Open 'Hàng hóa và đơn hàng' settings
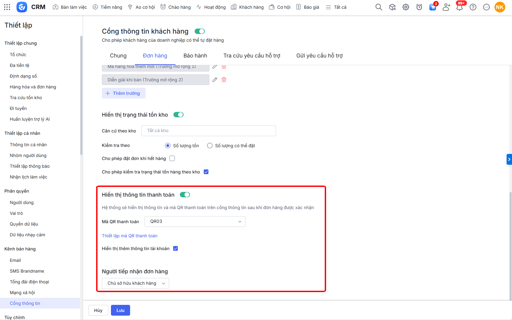 (33, 87)
